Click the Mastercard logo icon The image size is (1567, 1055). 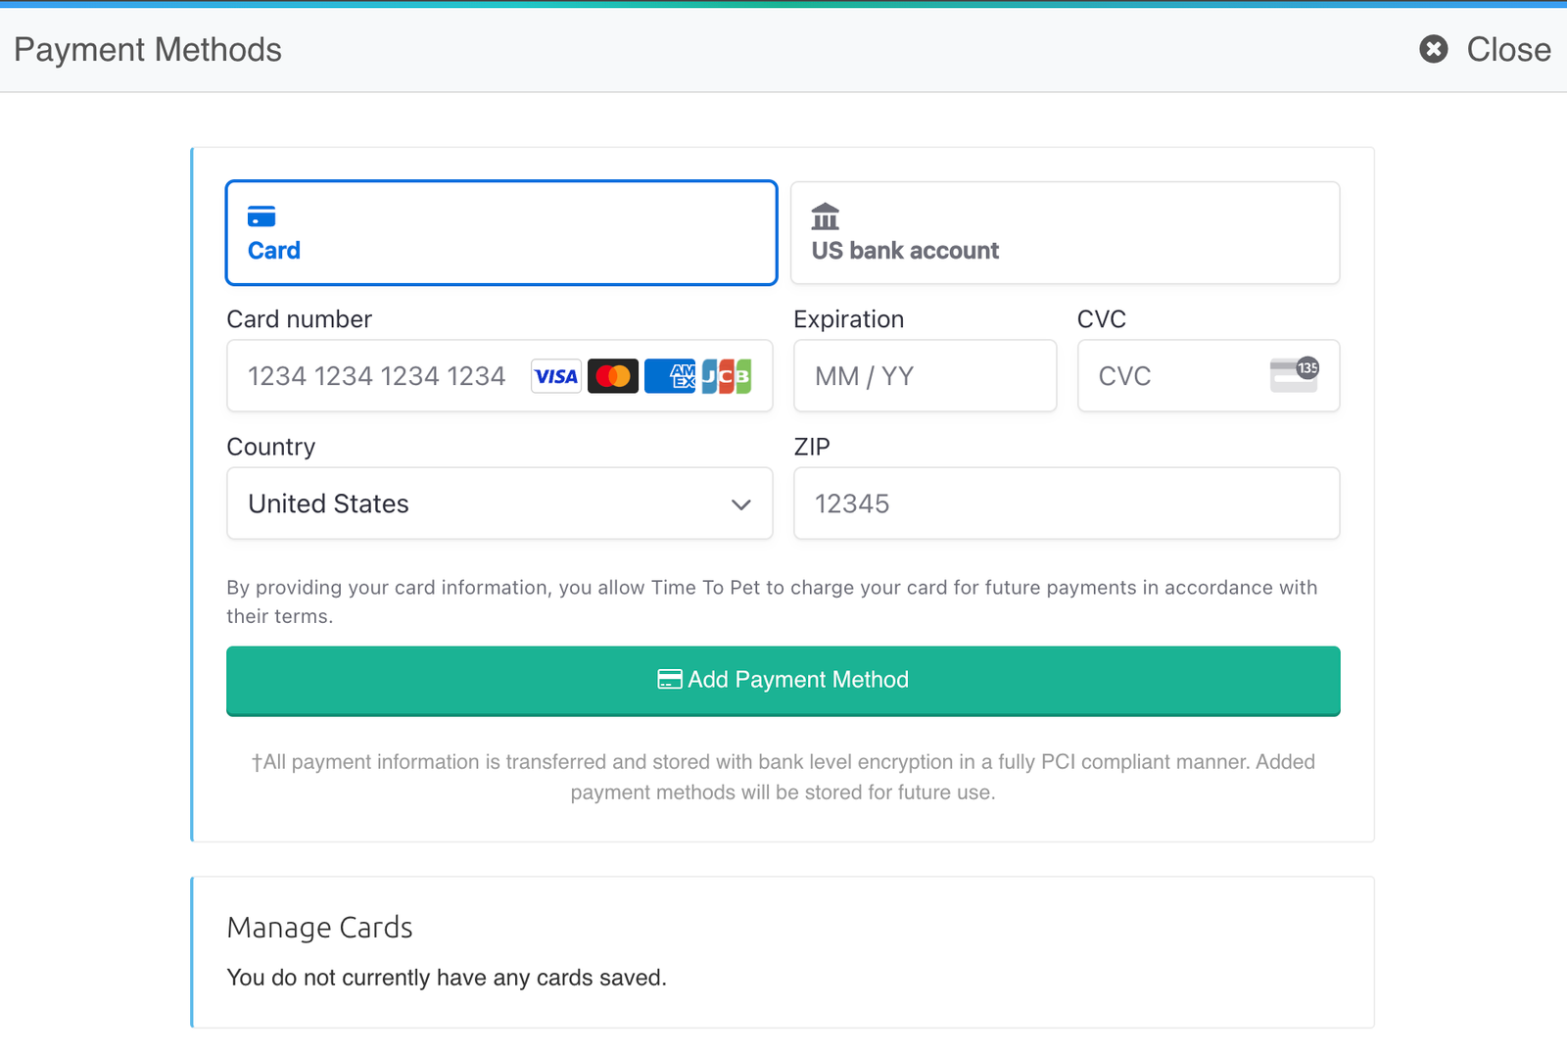click(613, 376)
